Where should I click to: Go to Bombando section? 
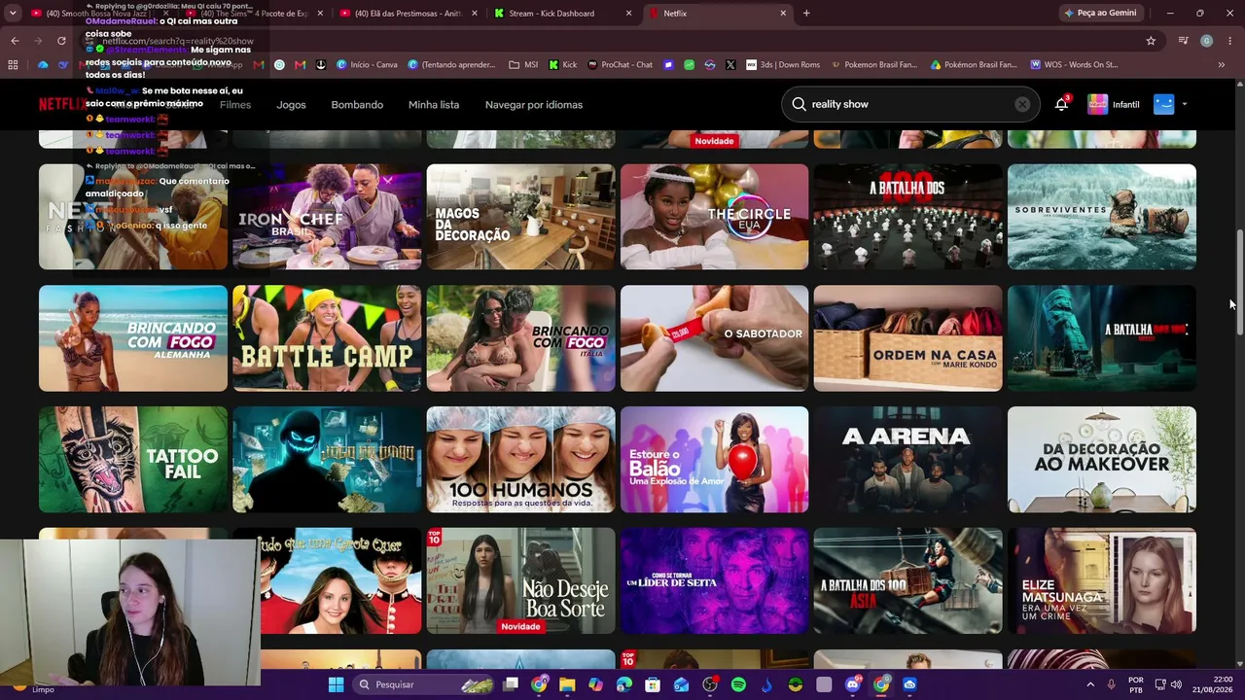tap(357, 104)
